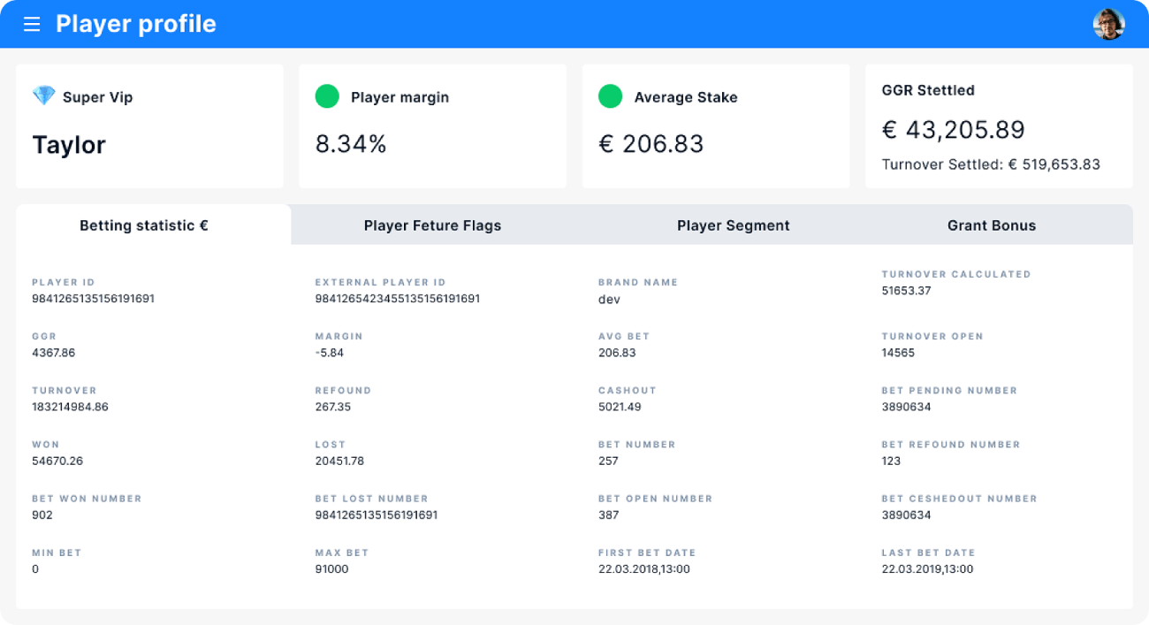Click the green Player margin status dot
The height and width of the screenshot is (625, 1149).
pyautogui.click(x=327, y=96)
